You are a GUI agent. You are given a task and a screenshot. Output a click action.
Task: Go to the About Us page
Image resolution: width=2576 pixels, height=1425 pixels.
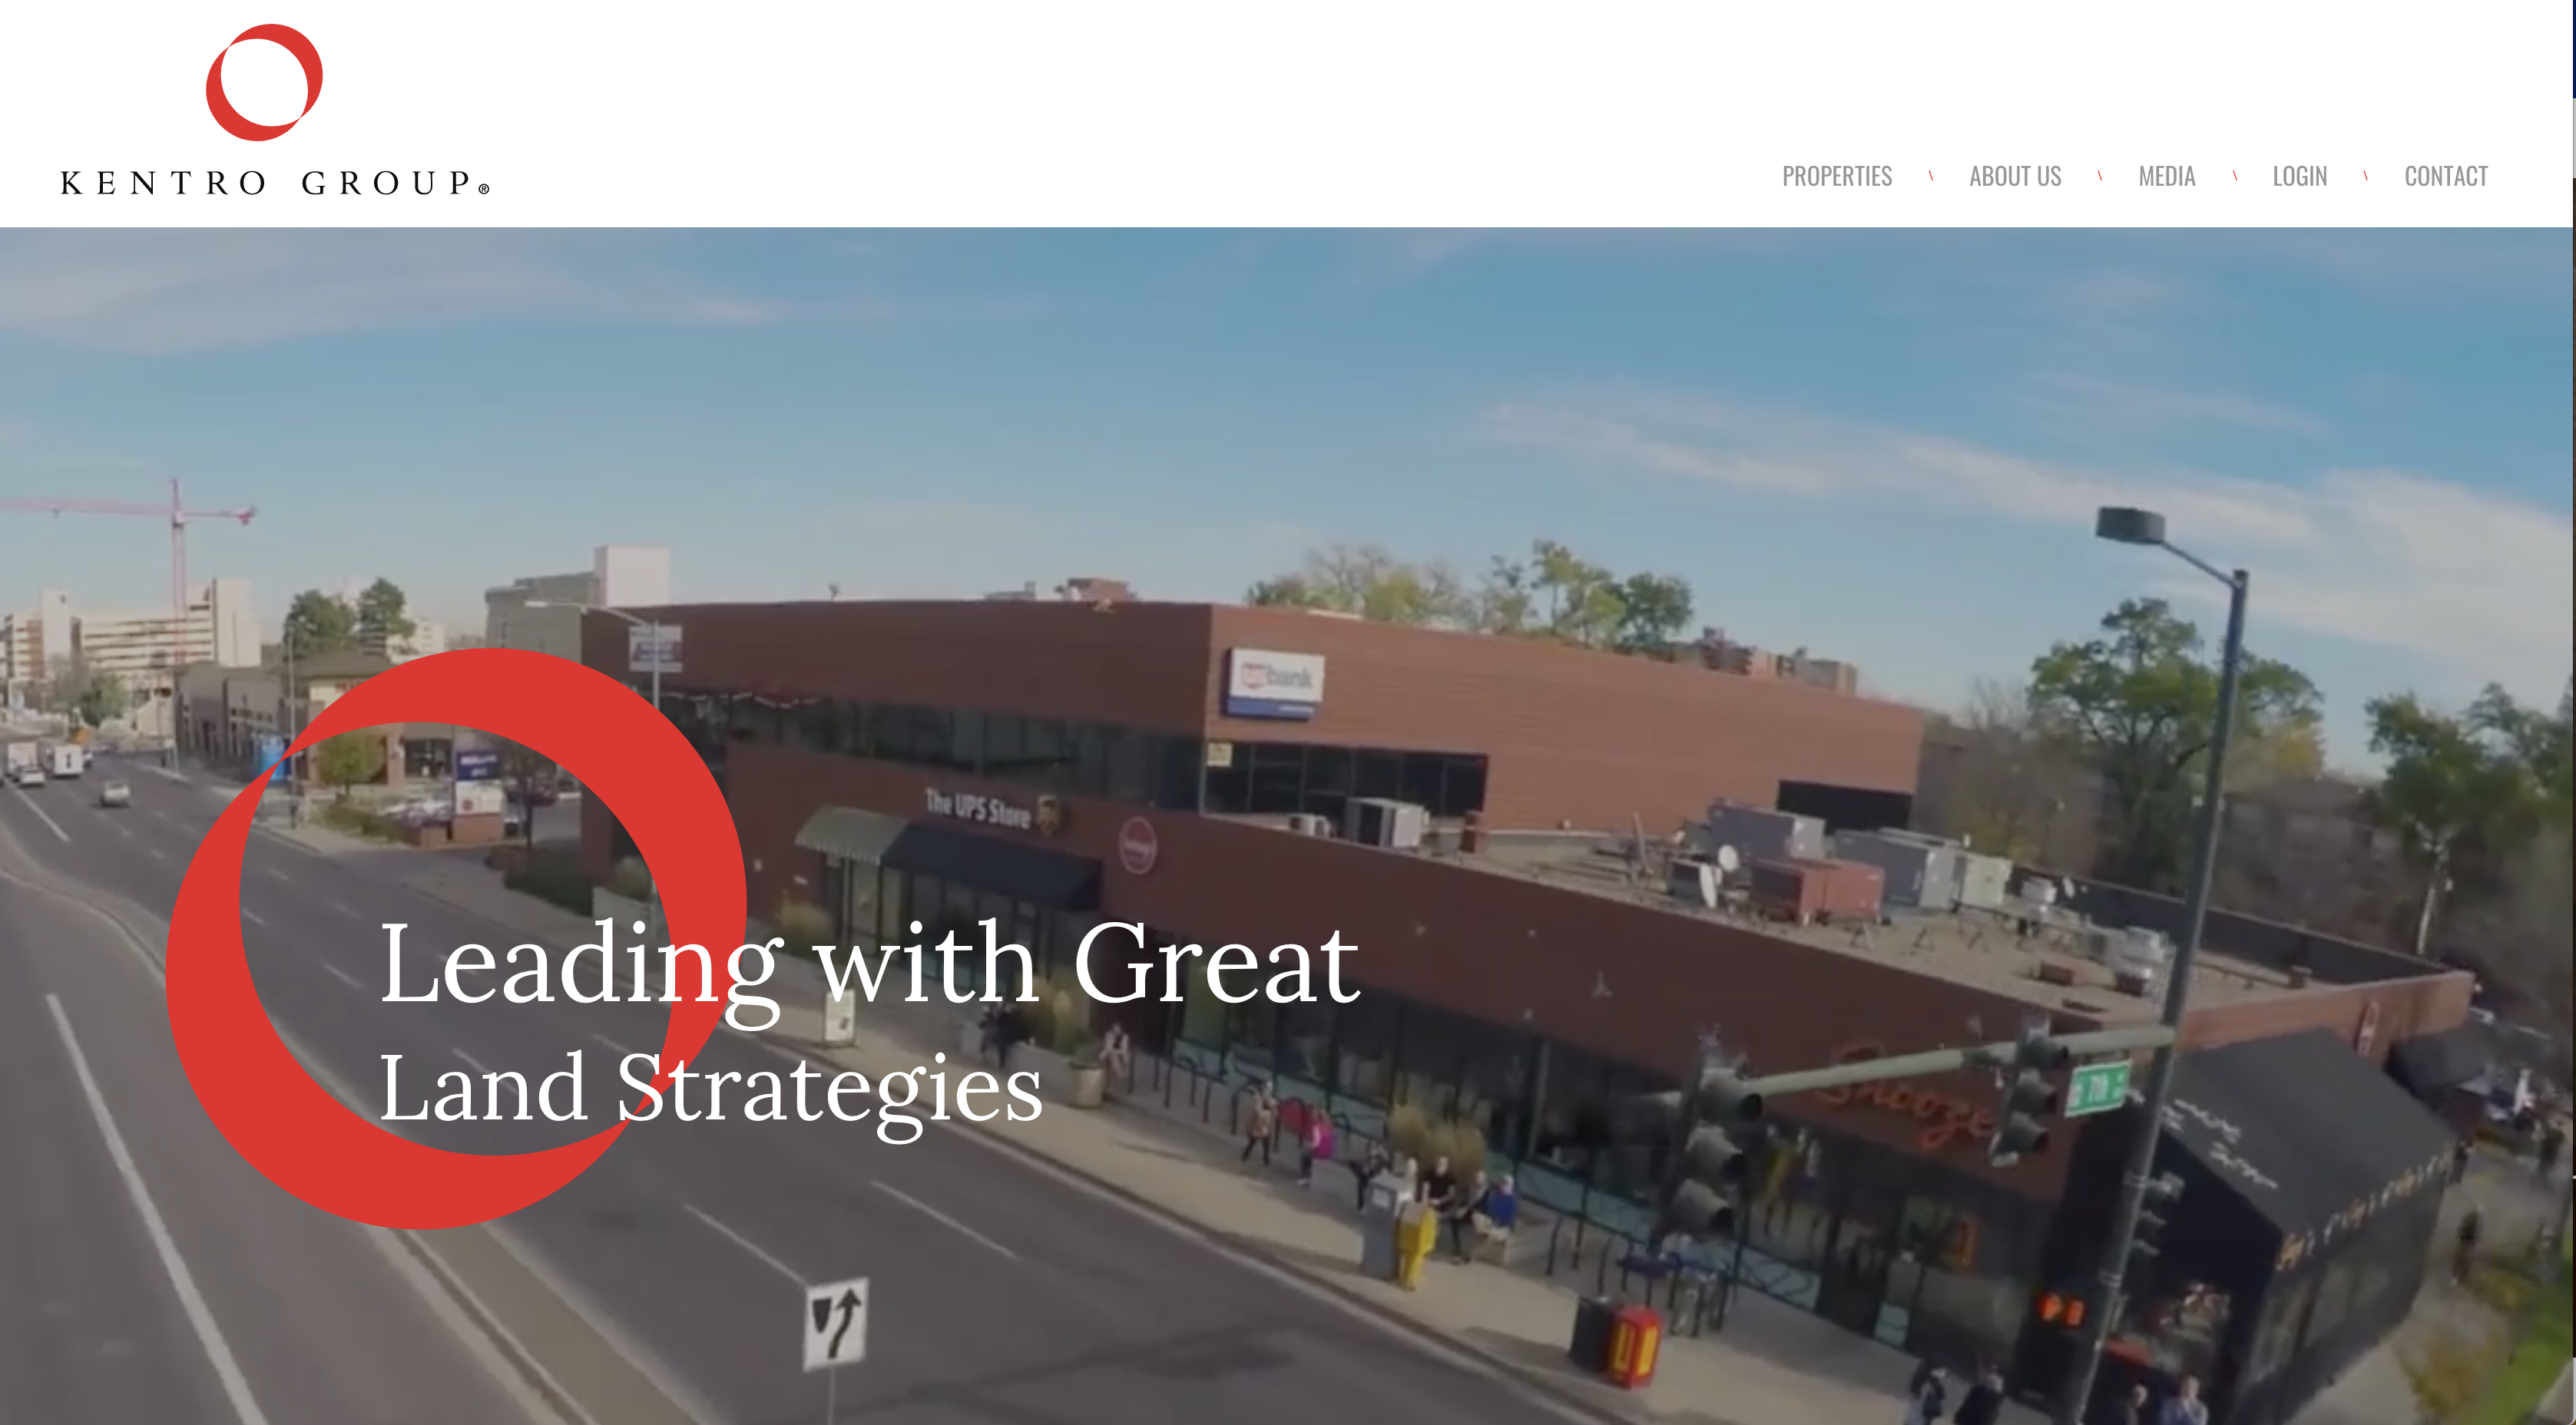(2015, 176)
